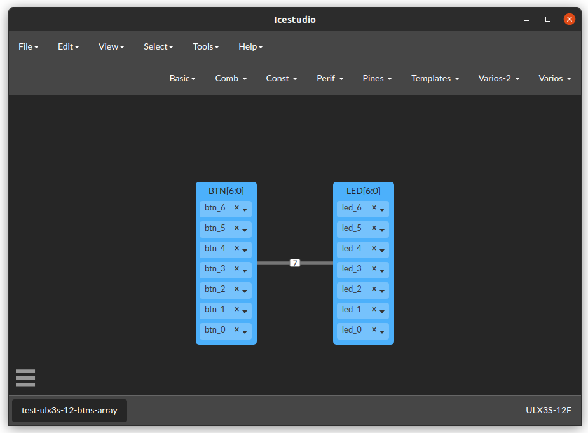This screenshot has width=588, height=433.
Task: Open the Templates collection menu
Action: [435, 78]
